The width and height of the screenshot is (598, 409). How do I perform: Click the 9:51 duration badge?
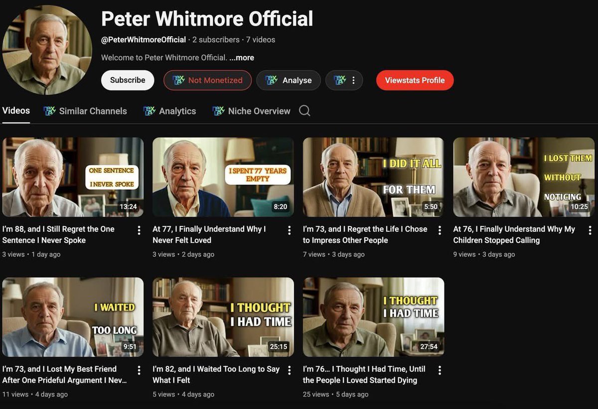[130, 347]
